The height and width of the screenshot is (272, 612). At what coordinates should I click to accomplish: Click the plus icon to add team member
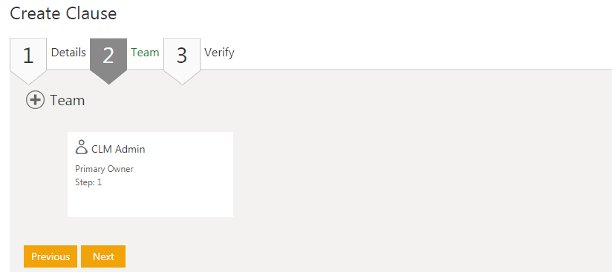[x=35, y=100]
